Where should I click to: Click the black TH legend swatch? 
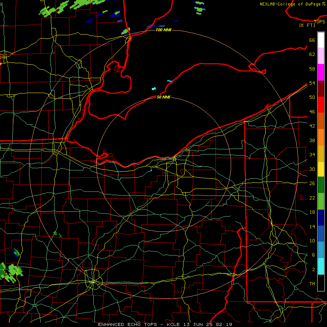click(321, 283)
